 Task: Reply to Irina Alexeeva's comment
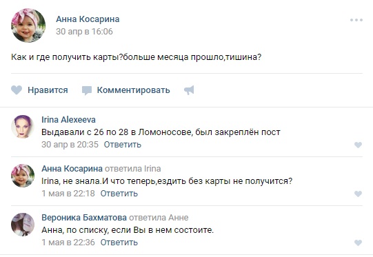pyautogui.click(x=123, y=145)
